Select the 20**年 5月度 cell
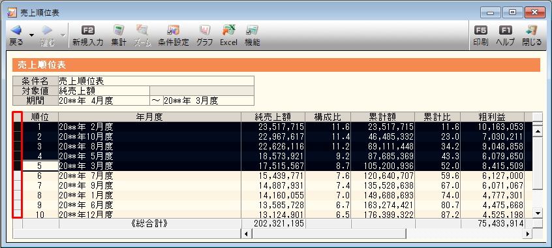552x248 pixels. (x=149, y=156)
